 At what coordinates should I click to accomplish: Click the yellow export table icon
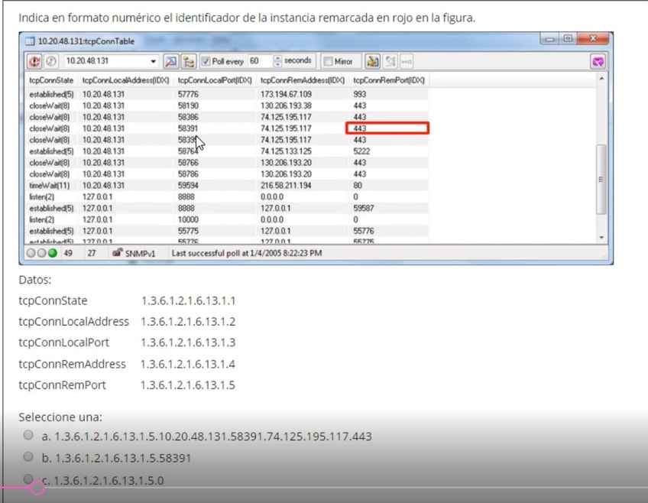pyautogui.click(x=372, y=62)
